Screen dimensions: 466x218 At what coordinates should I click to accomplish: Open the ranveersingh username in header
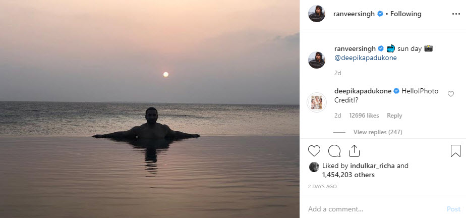point(355,14)
